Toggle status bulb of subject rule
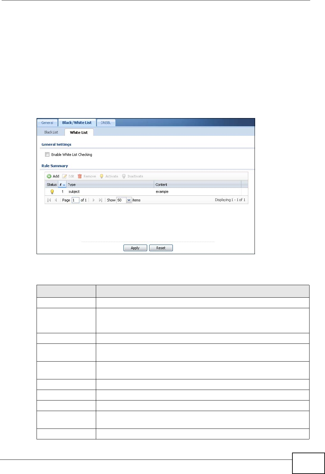 pyautogui.click(x=52, y=192)
